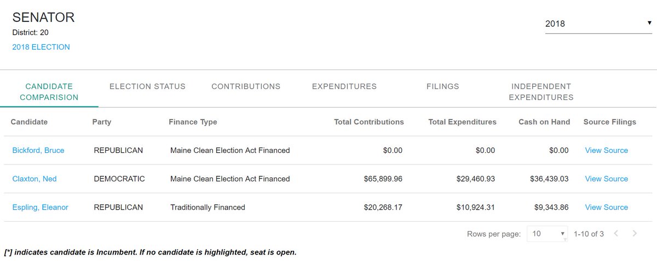
Task: Sort by Cash on Hand column header
Action: point(544,122)
